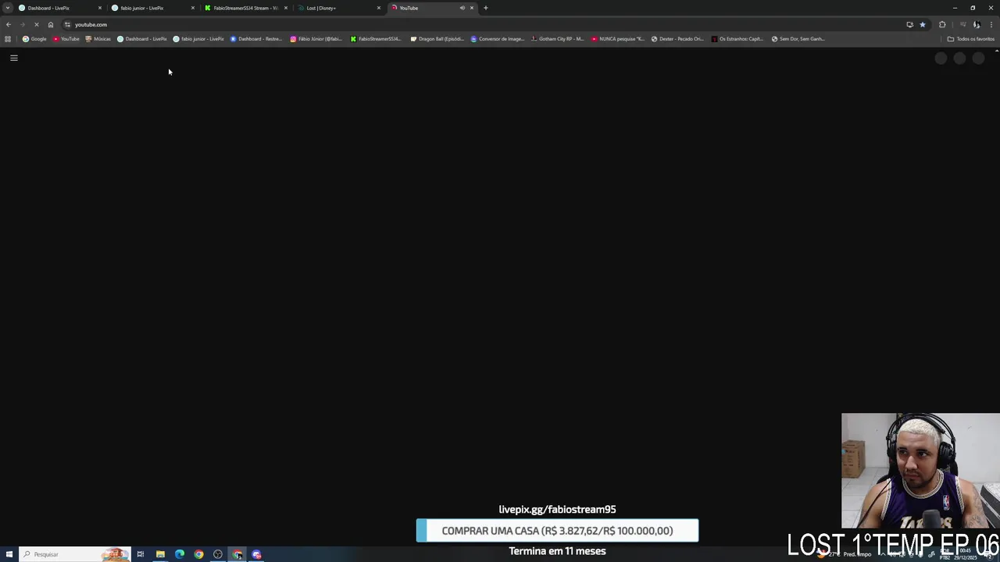
Task: Click the LivePix goal progress bar
Action: pyautogui.click(x=557, y=531)
